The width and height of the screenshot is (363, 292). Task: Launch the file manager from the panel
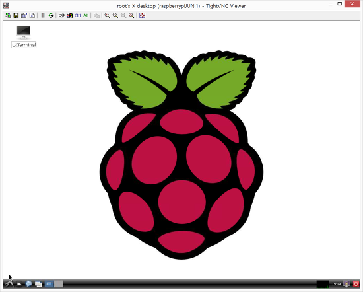click(x=19, y=284)
